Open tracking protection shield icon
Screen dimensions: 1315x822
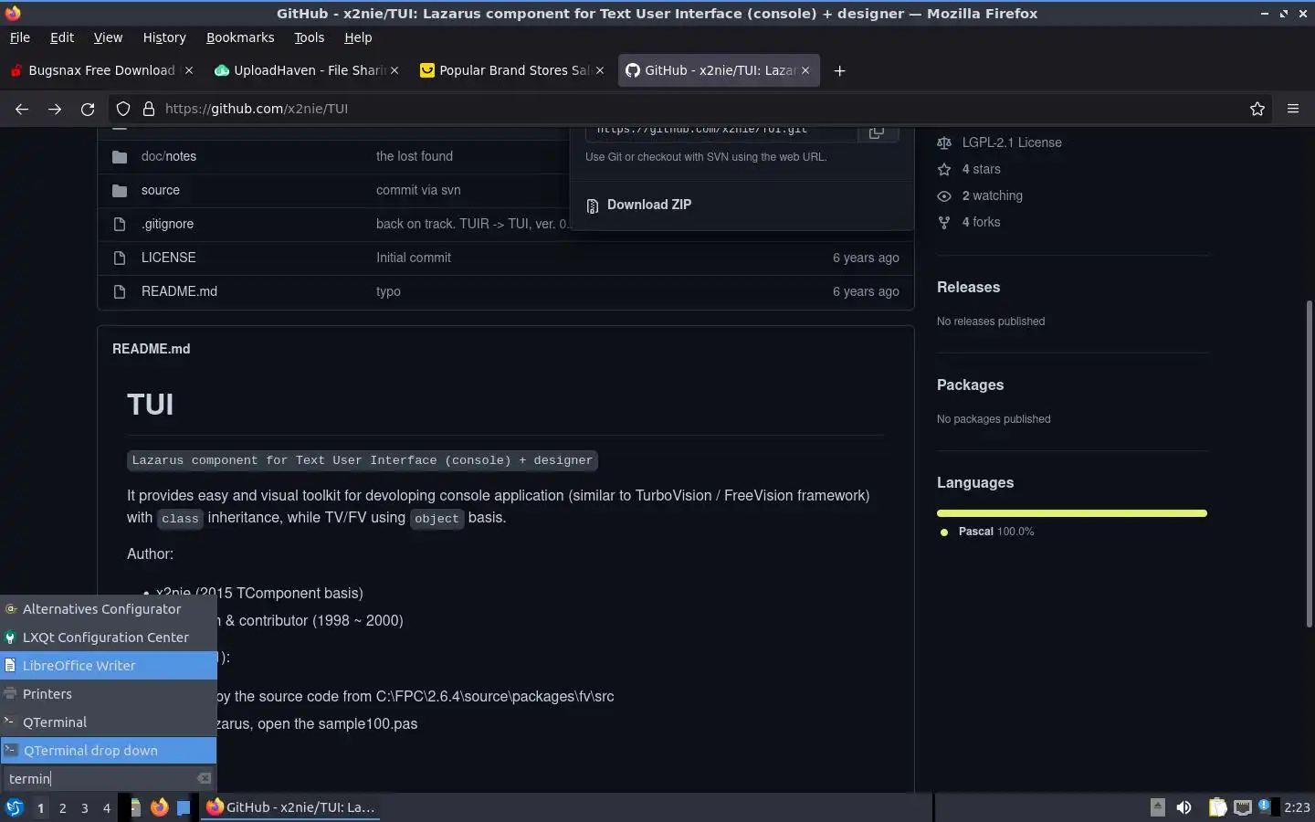coord(123,109)
